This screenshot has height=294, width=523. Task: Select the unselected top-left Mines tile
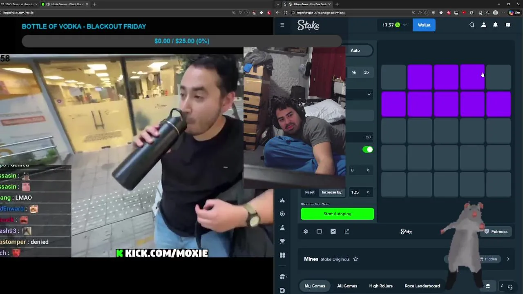coord(393,77)
